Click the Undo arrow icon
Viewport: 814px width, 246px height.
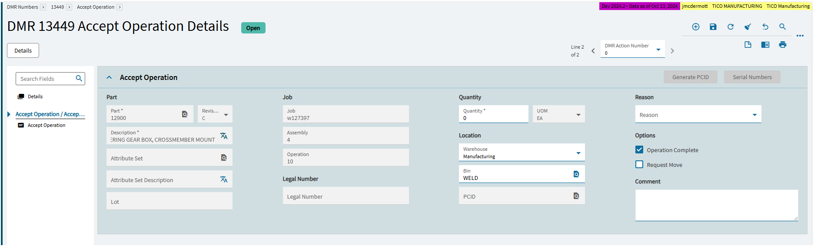(x=765, y=27)
